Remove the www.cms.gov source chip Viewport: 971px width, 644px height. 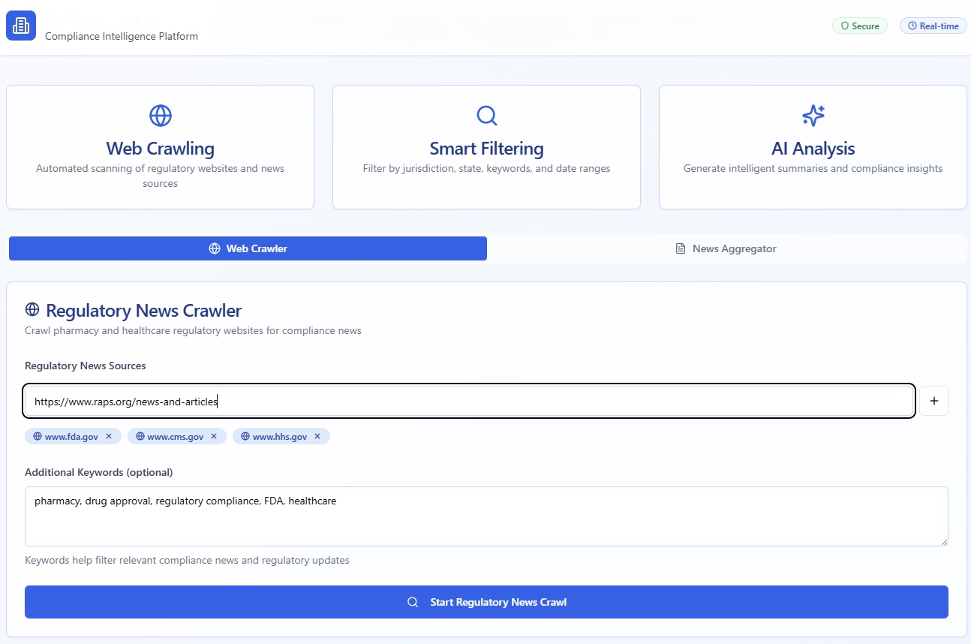[x=214, y=436]
